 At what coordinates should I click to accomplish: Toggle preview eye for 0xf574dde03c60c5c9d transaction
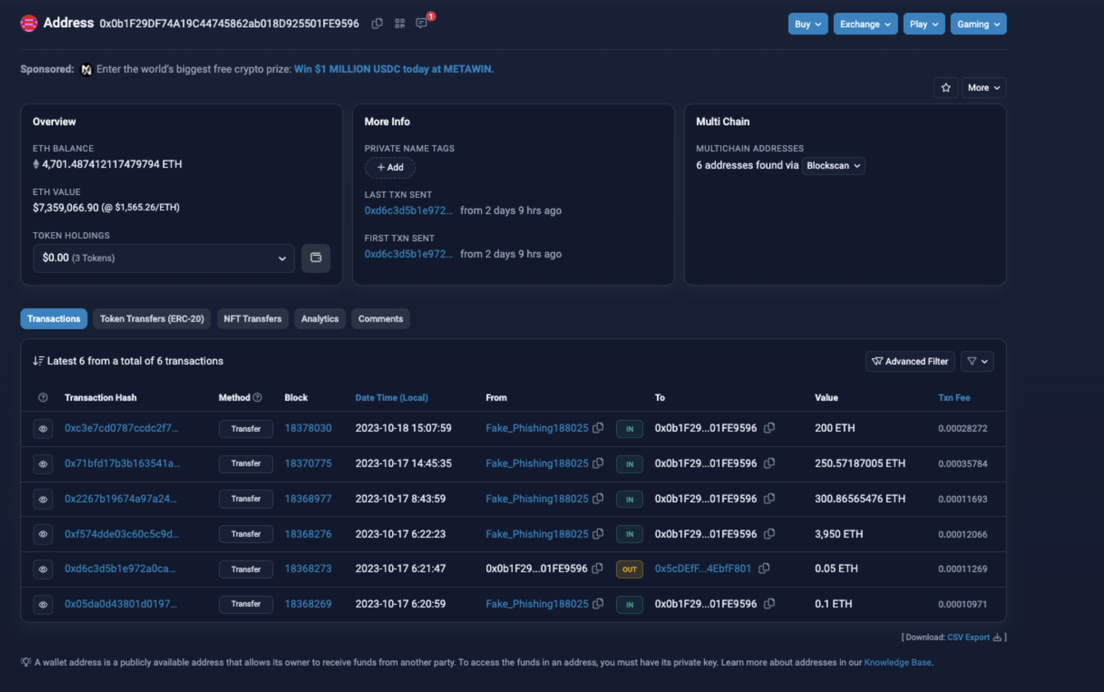43,534
